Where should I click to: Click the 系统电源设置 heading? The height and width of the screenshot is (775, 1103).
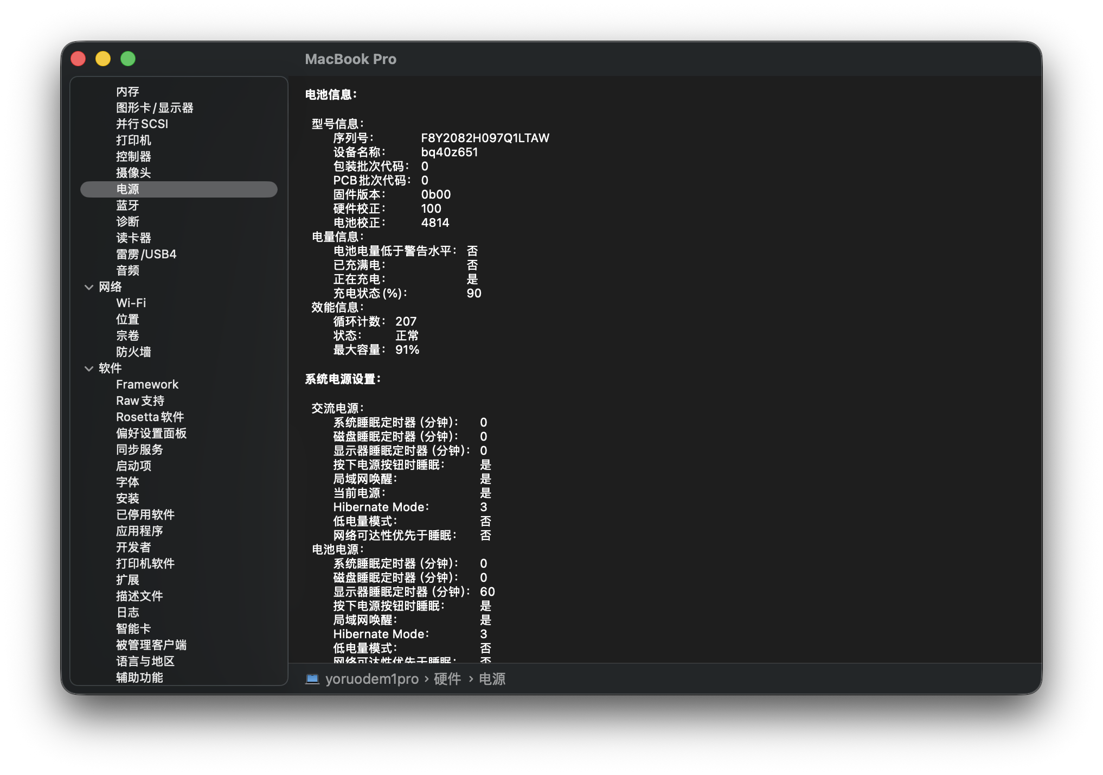343,379
